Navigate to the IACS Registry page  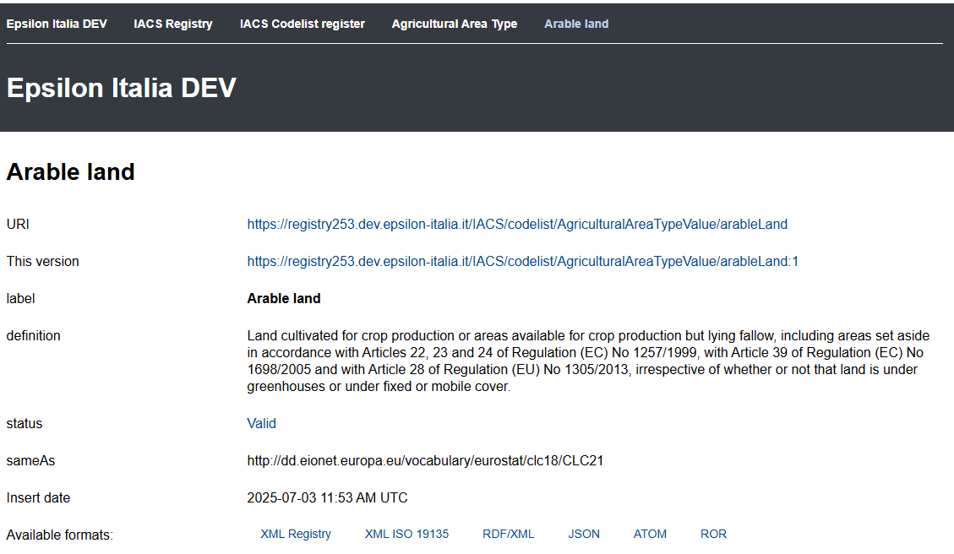tap(172, 24)
